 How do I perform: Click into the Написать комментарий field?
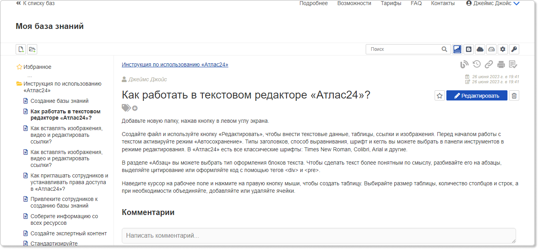(x=319, y=236)
